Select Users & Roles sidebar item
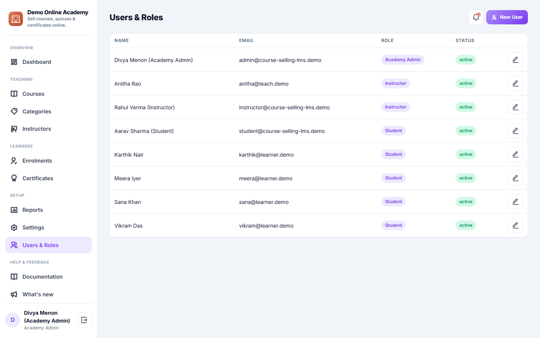Viewport: 540px width, 338px height. point(48,245)
